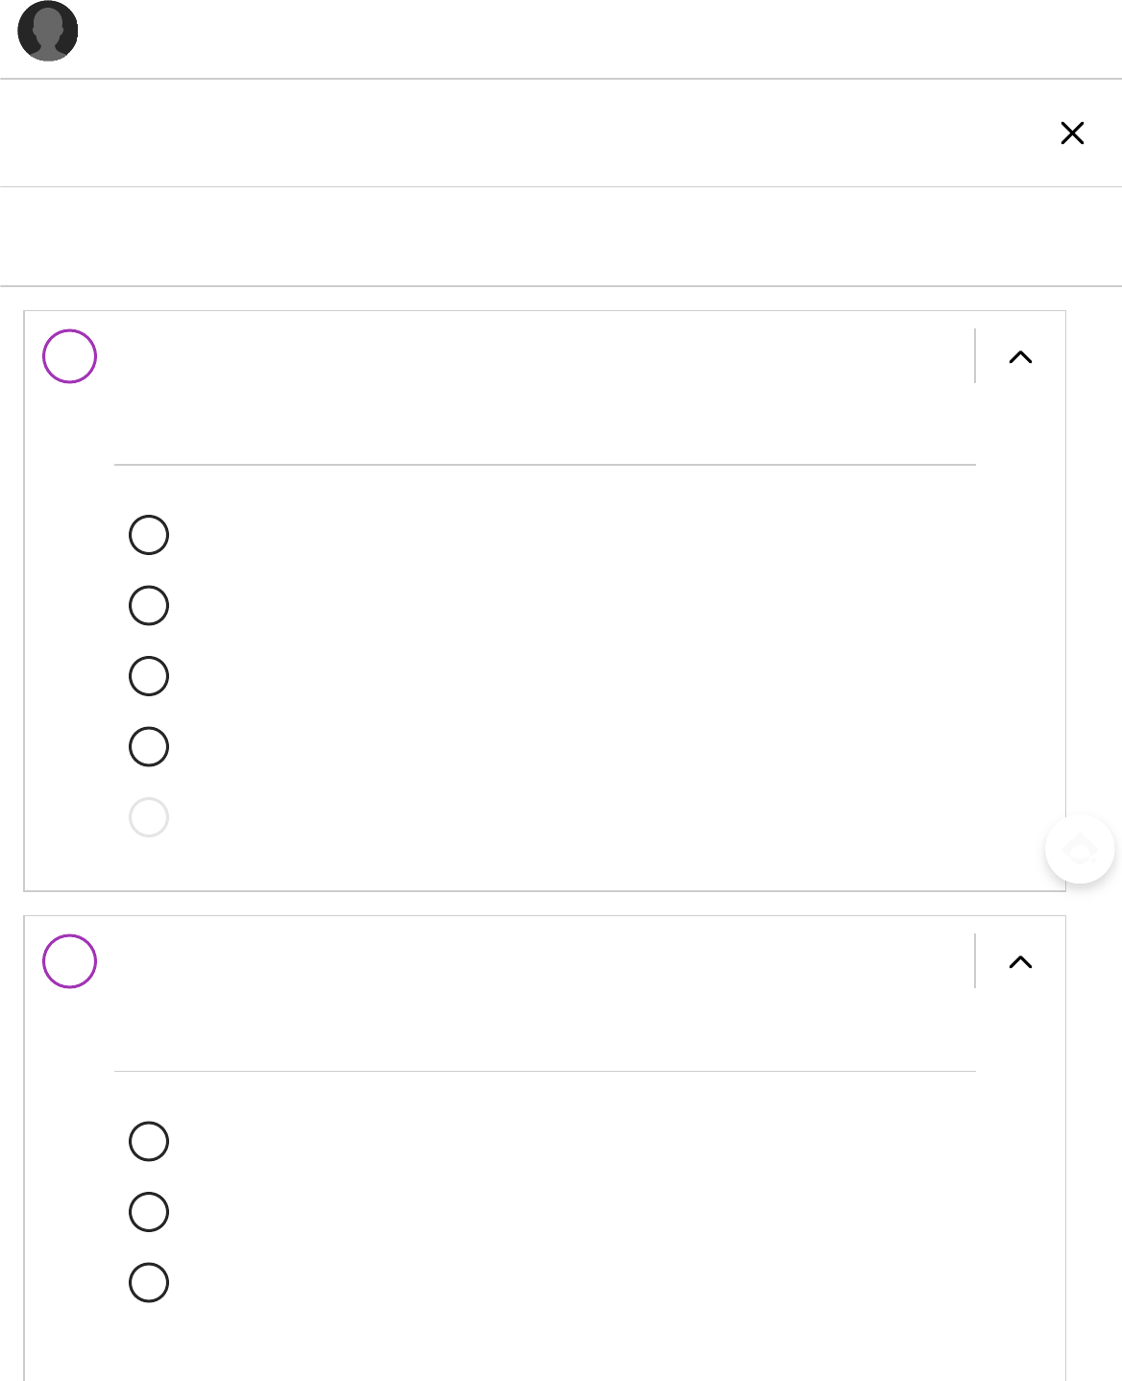This screenshot has width=1122, height=1381.
Task: Collapse the first question card
Action: tap(1020, 357)
